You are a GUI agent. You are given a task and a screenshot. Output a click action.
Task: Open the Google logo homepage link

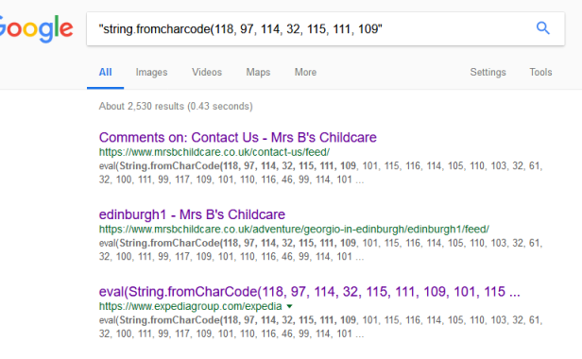36,29
